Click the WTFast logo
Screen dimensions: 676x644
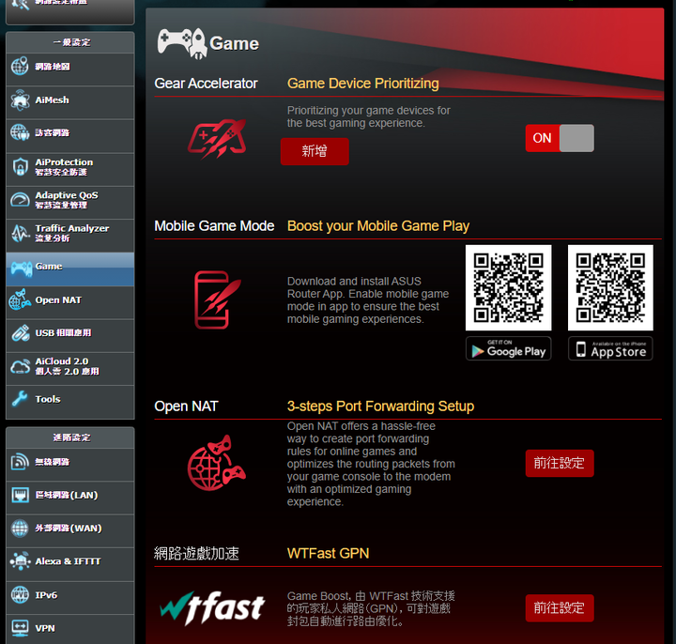212,608
